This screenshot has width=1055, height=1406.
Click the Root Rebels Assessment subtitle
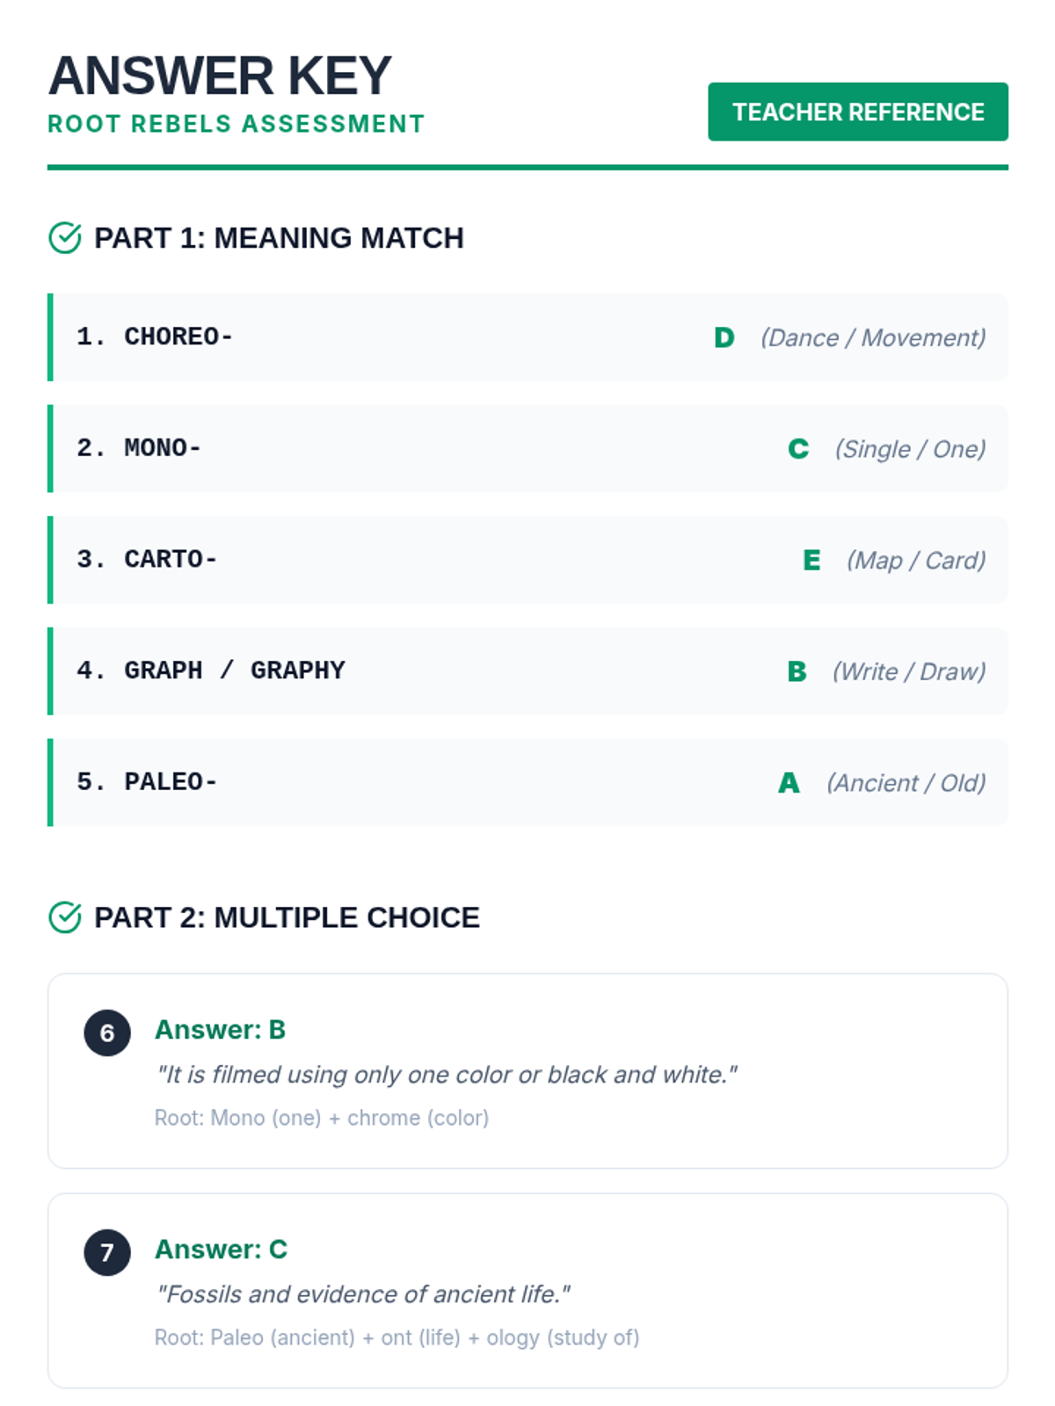coord(236,124)
